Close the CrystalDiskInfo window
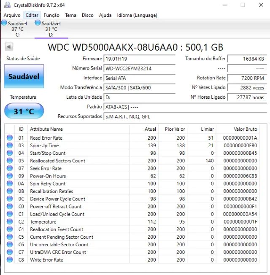Screen dimensions: 270x275 click(261, 5)
